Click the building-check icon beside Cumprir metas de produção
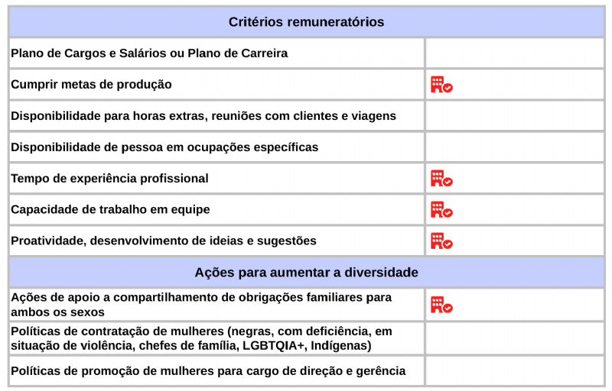The height and width of the screenshot is (391, 612). tap(441, 85)
